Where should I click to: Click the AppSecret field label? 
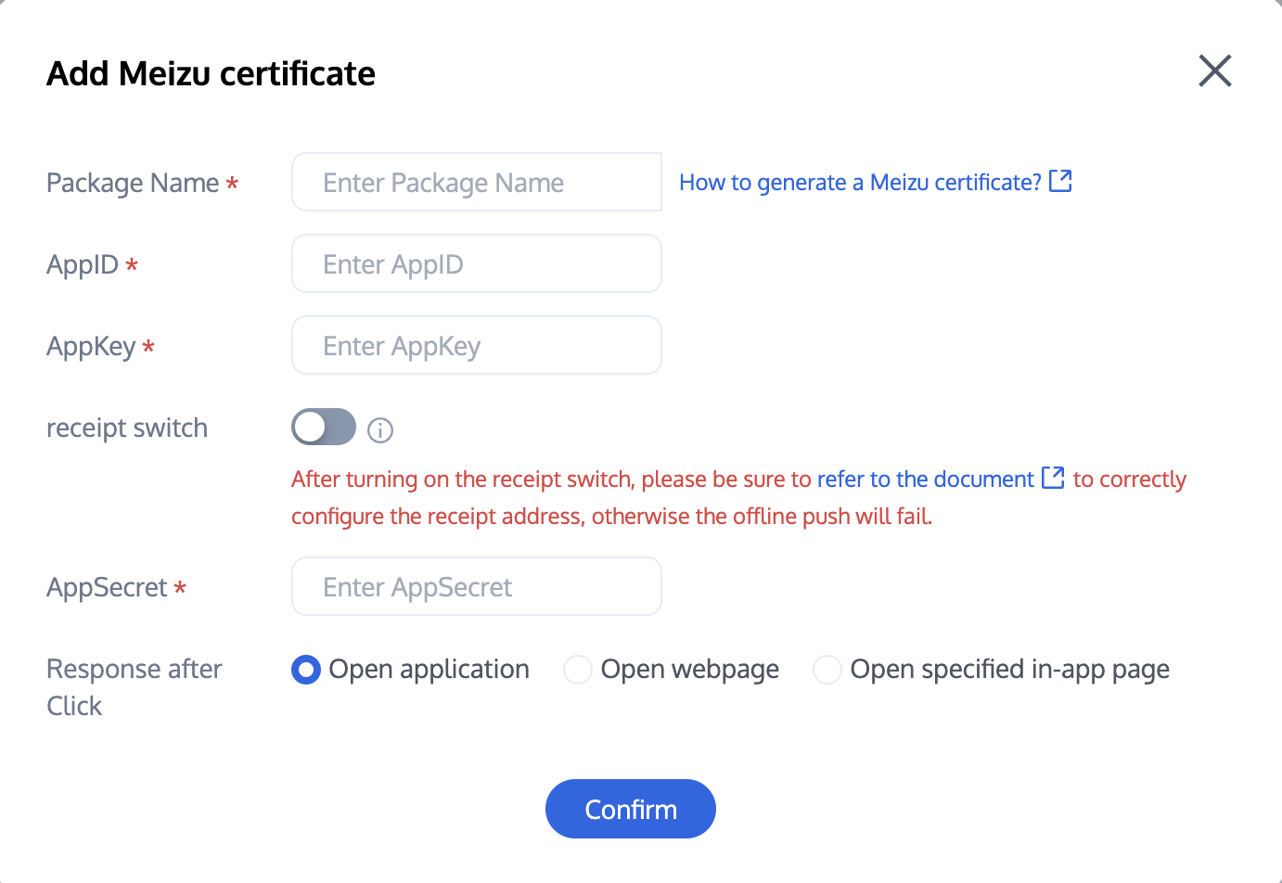click(107, 588)
